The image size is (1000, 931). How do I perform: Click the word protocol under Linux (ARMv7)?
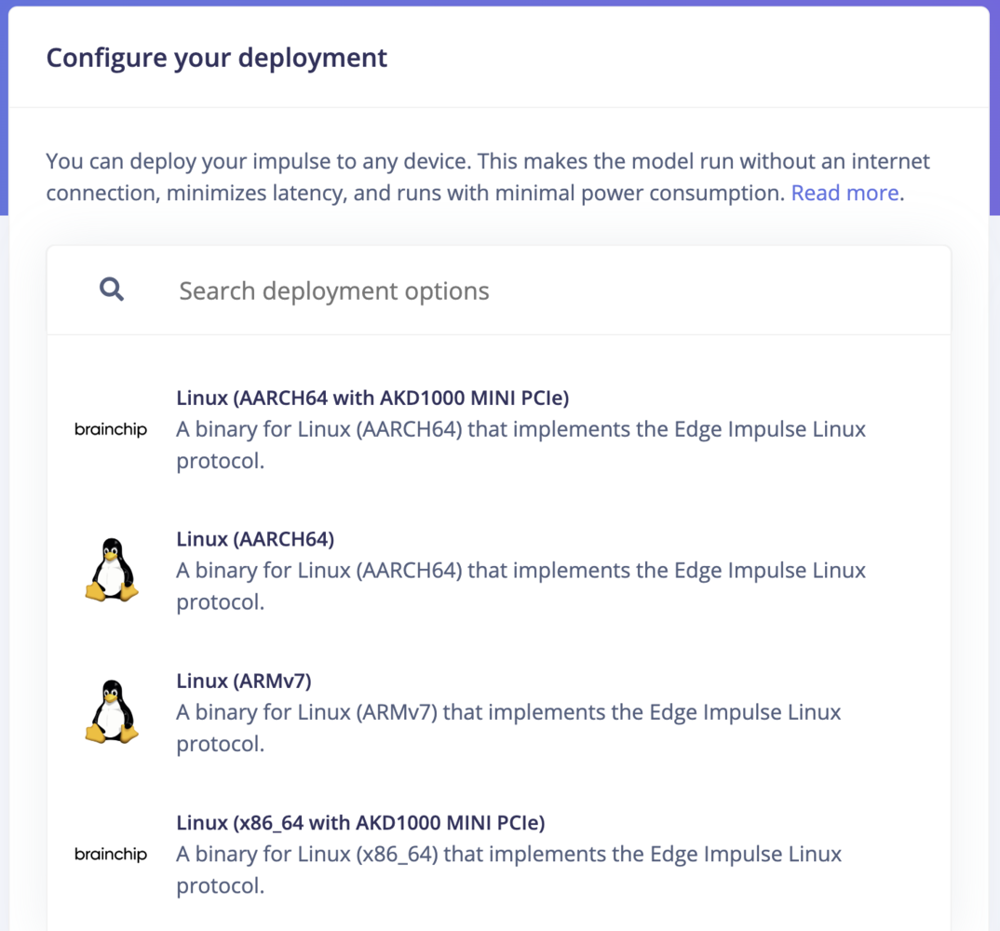(220, 744)
